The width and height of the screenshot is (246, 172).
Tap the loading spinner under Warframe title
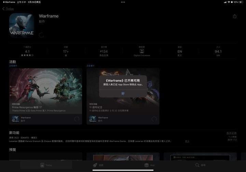point(41,35)
